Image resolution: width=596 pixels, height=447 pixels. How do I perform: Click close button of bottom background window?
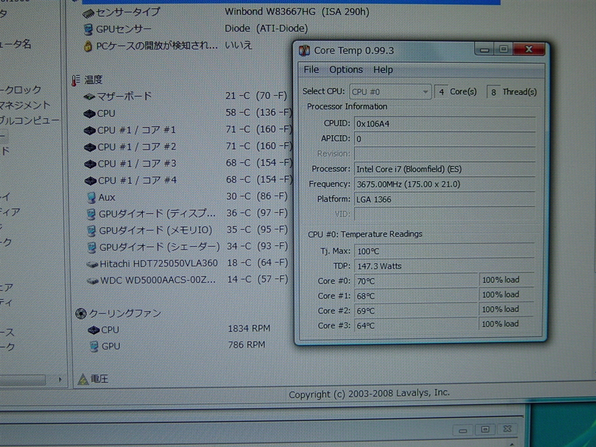pyautogui.click(x=507, y=429)
